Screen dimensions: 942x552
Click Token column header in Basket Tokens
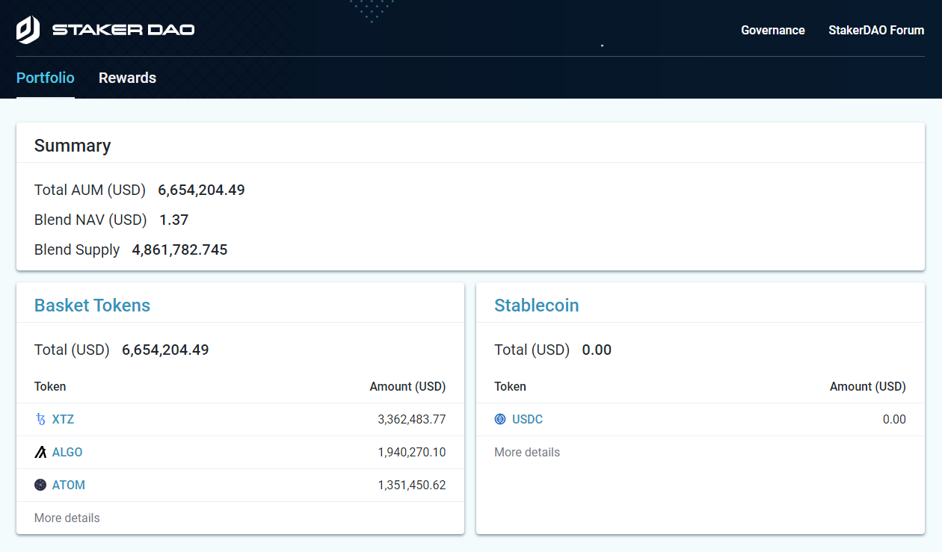click(50, 387)
